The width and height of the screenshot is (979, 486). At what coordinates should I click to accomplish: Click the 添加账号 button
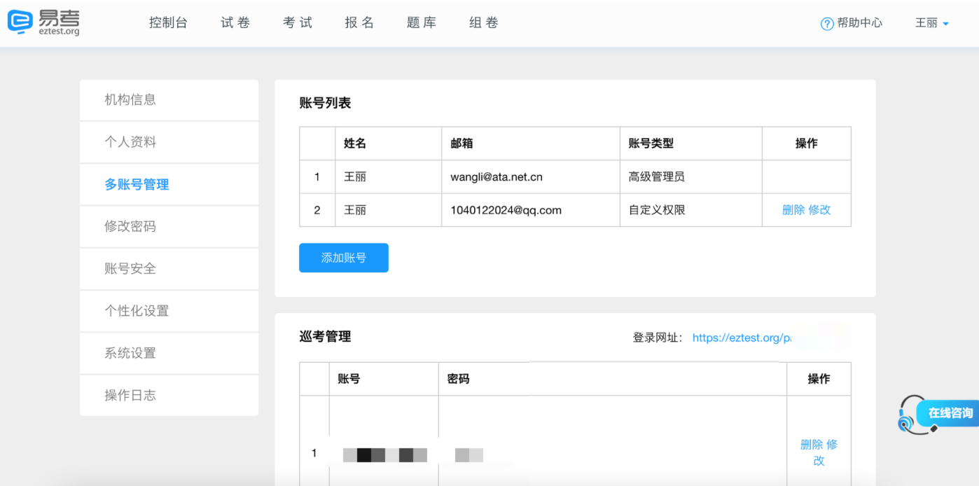(x=344, y=258)
